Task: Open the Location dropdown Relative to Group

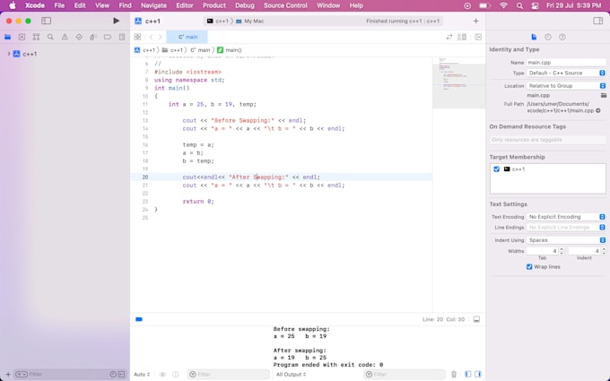Action: 566,86
